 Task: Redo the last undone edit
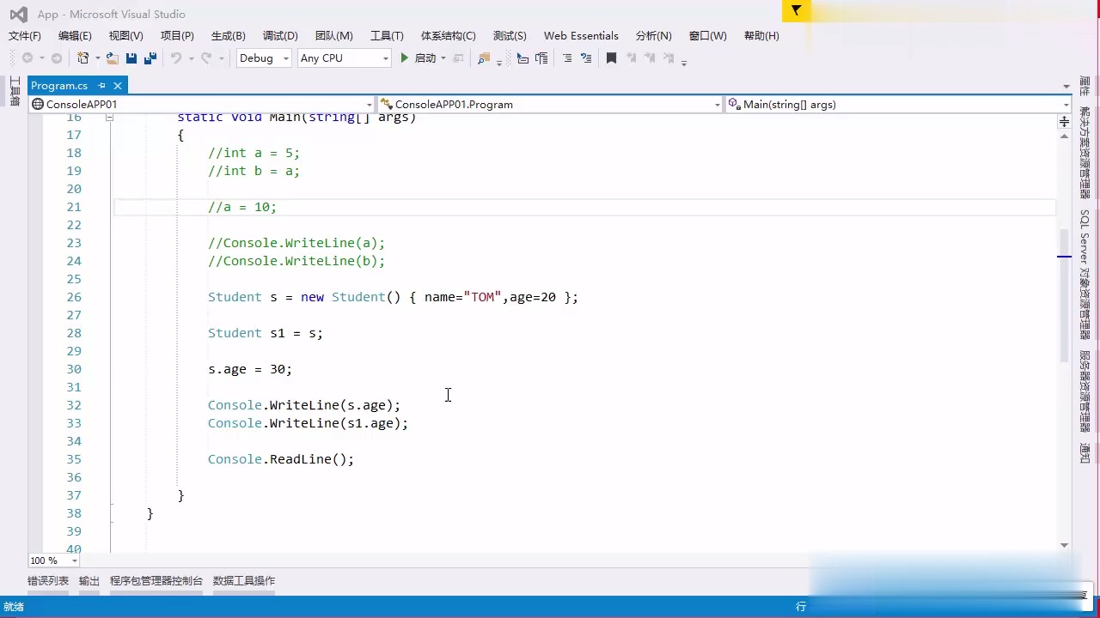pyautogui.click(x=205, y=58)
